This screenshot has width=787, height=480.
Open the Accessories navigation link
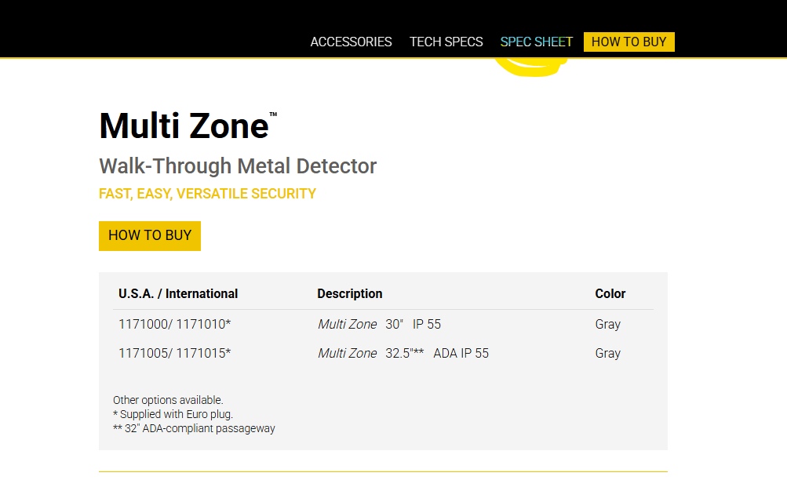coord(351,42)
